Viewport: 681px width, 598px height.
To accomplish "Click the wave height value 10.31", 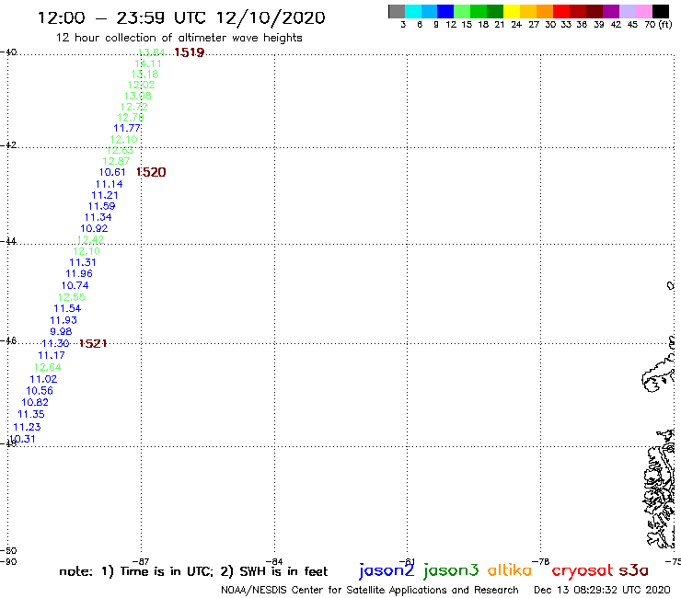I will coord(22,439).
